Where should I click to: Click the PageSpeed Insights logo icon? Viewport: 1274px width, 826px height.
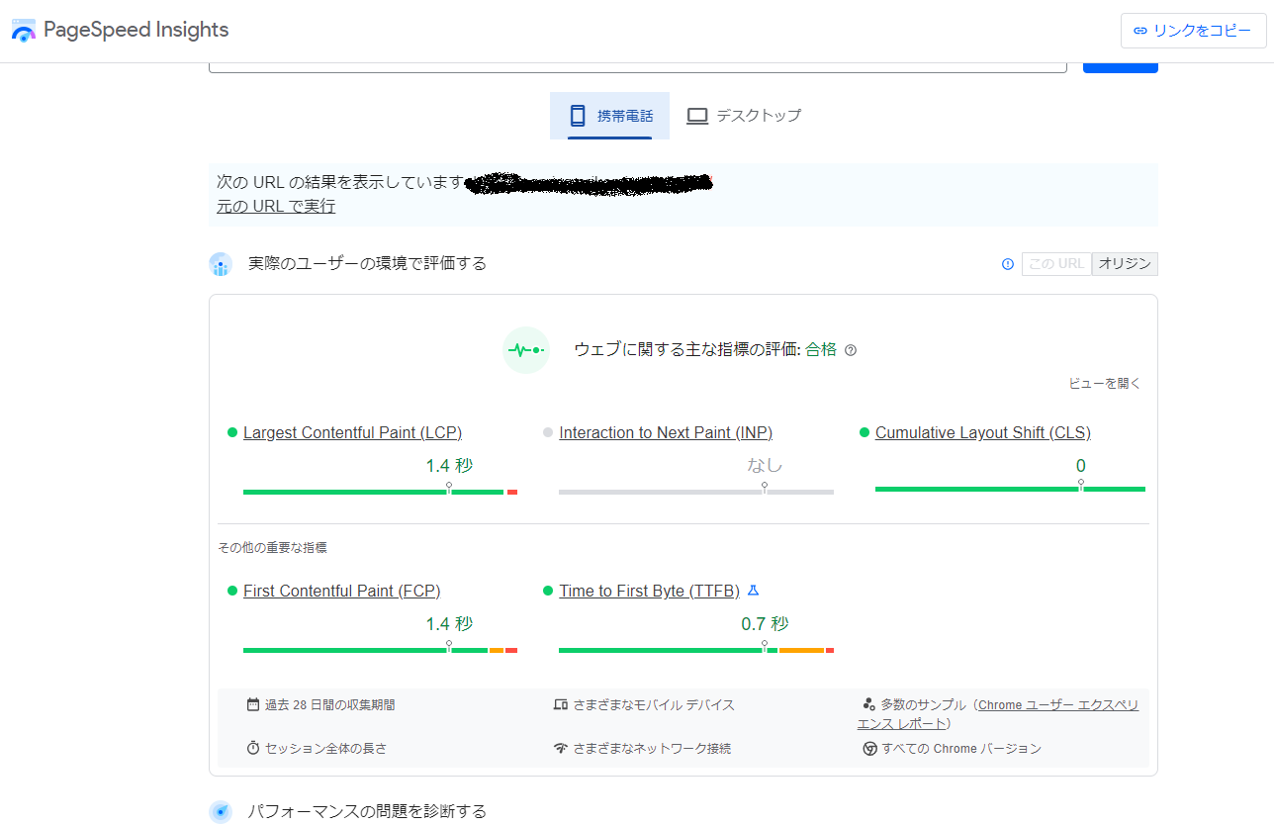23,31
